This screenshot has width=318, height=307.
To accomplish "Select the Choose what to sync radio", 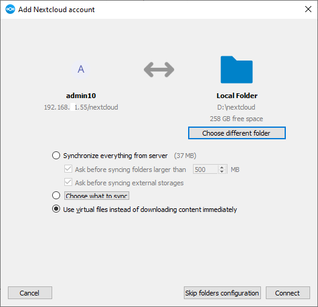I will tap(56, 196).
